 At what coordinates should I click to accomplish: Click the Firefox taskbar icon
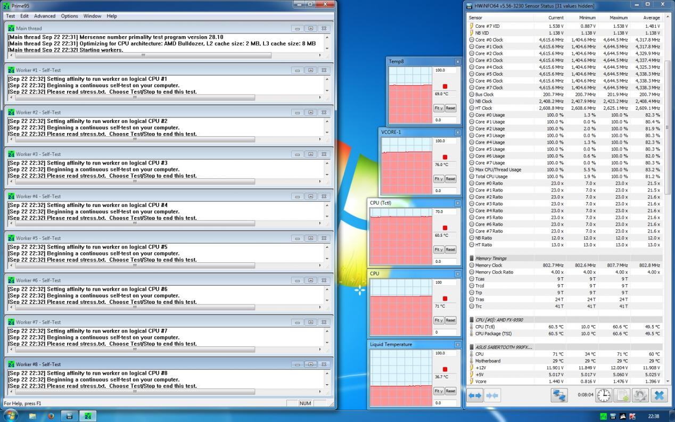51,416
